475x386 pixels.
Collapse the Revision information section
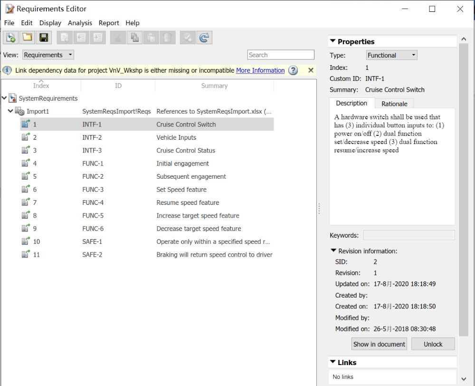[x=333, y=251]
